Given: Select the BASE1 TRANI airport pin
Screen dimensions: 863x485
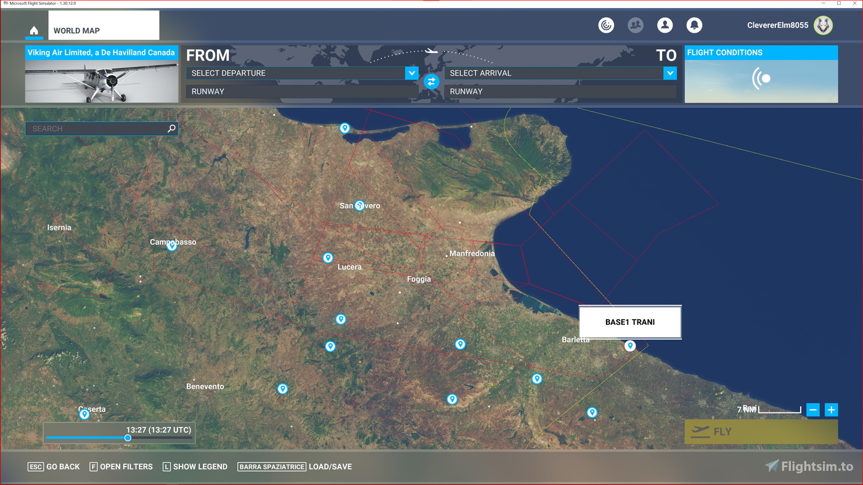Looking at the screenshot, I should point(629,346).
